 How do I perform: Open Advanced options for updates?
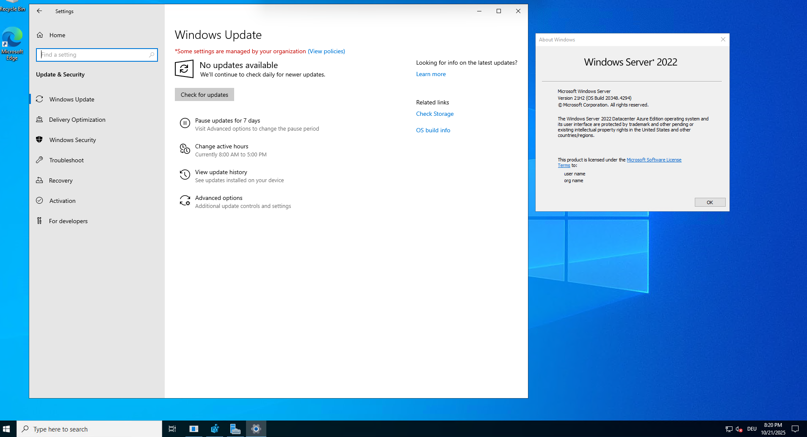pyautogui.click(x=218, y=198)
